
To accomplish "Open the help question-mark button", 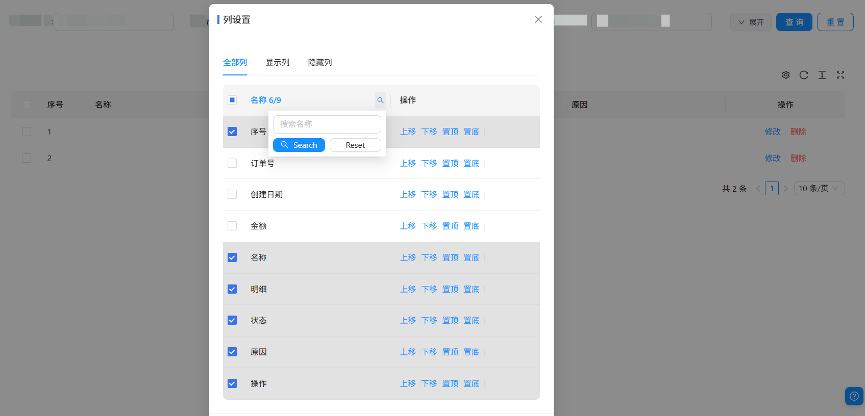I will click(854, 396).
